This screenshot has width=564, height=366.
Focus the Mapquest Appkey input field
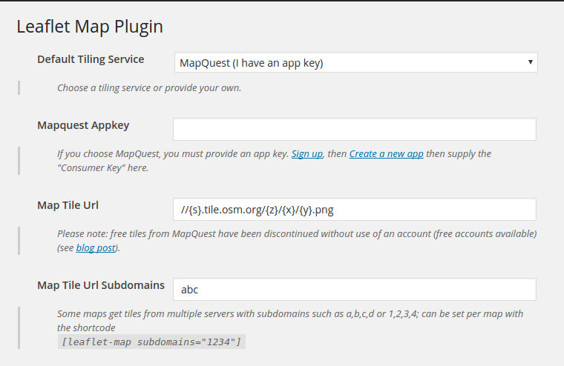(355, 129)
